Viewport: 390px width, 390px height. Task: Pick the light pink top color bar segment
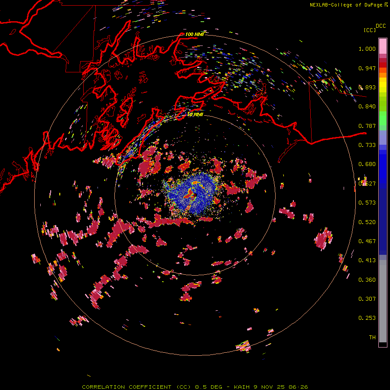(383, 46)
